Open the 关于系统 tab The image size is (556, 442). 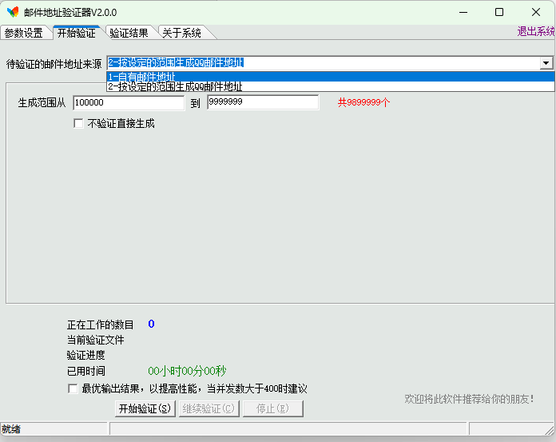181,33
